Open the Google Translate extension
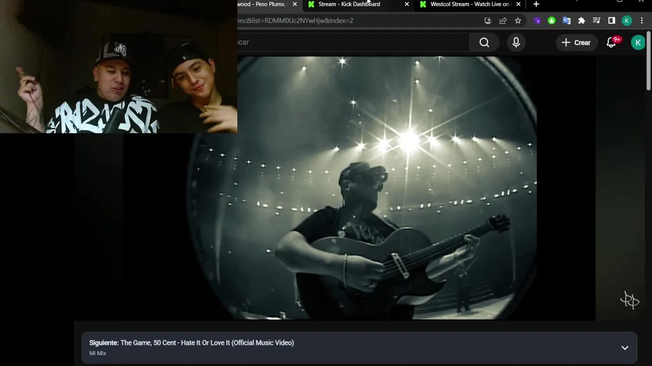This screenshot has width=652, height=366. 566,20
